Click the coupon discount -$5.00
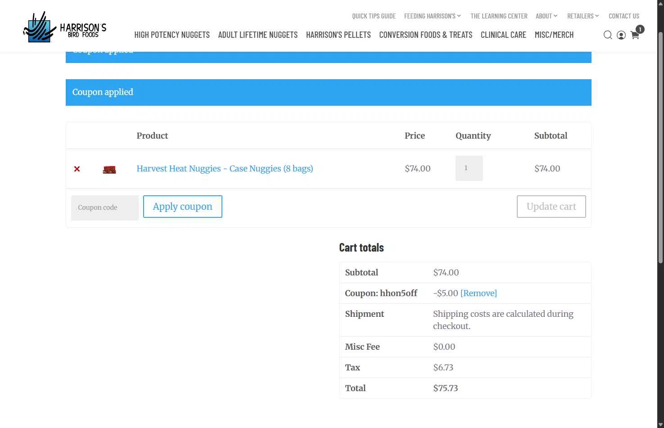 (446, 293)
